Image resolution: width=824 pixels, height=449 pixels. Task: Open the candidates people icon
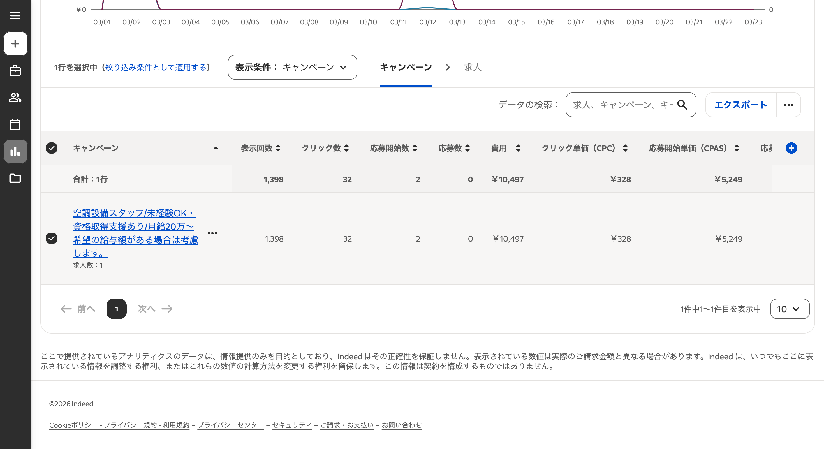[x=15, y=98]
